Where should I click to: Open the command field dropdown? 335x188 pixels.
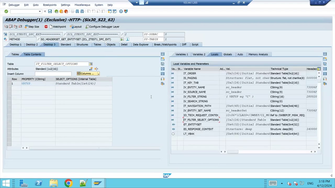click(40, 11)
